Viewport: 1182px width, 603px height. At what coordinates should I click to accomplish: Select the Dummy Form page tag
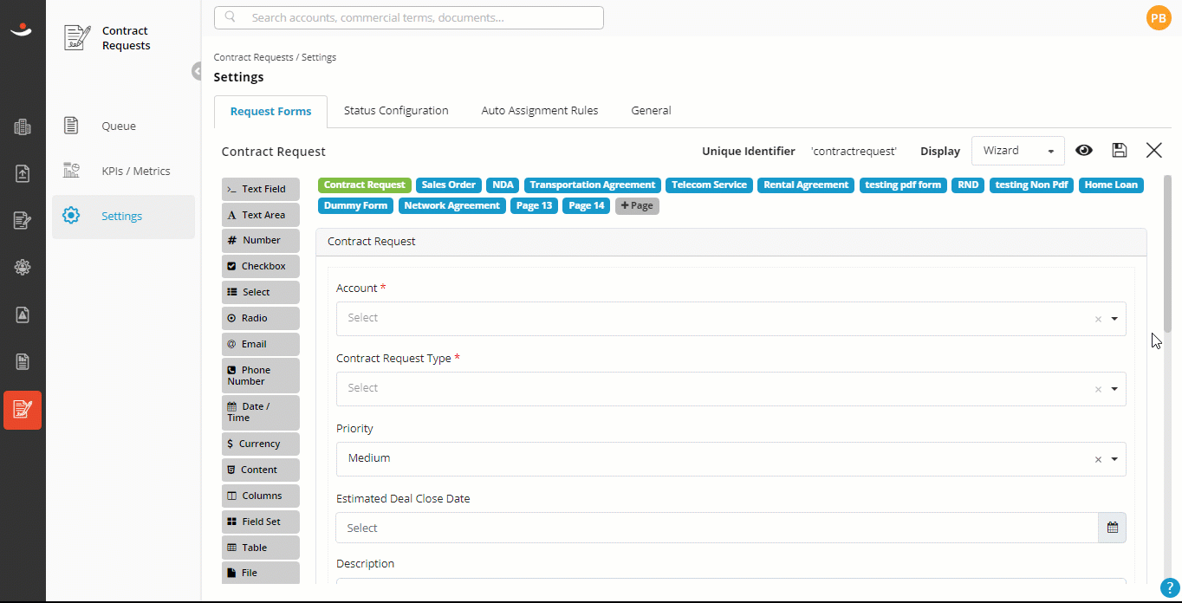coord(356,206)
